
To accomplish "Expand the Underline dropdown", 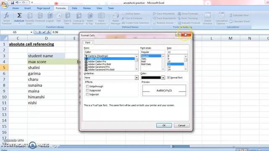I will tap(137, 78).
